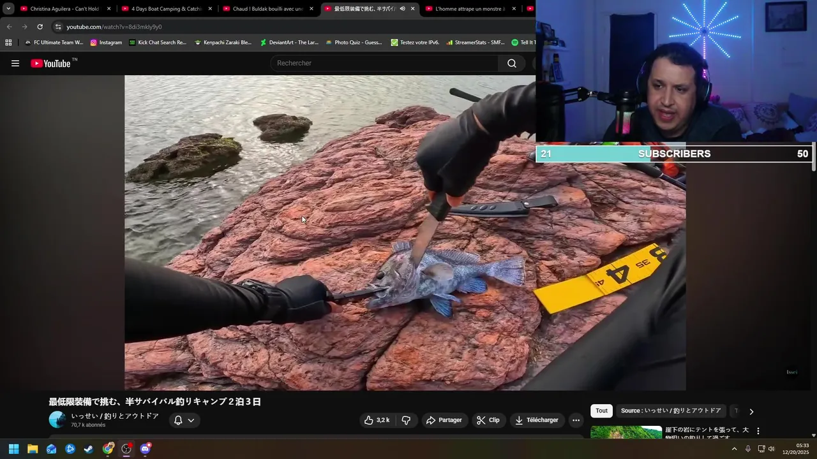Mute the active tab via speaker icon
The width and height of the screenshot is (817, 459).
[x=402, y=9]
